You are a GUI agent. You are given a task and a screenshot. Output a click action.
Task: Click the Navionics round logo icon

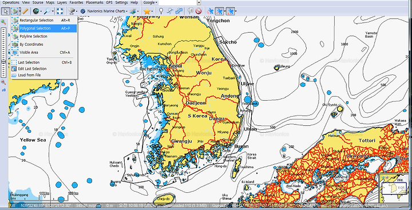pyautogui.click(x=83, y=11)
